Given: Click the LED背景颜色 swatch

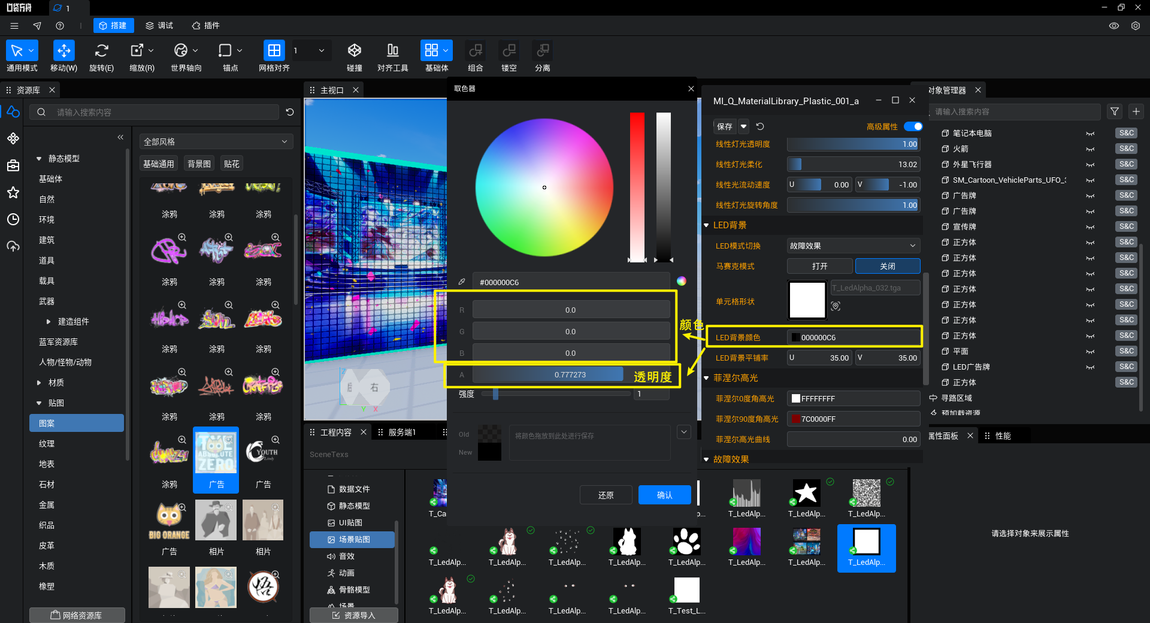Looking at the screenshot, I should coord(795,337).
